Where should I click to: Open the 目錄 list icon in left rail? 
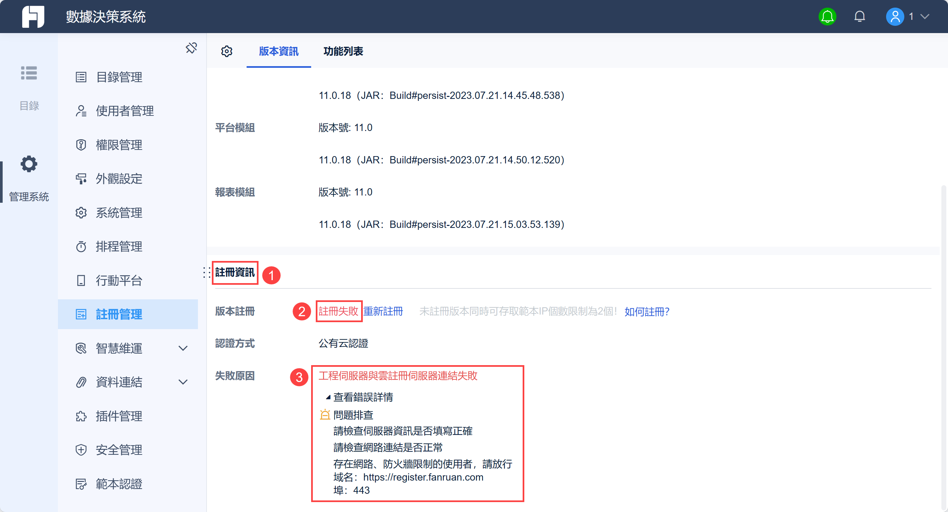point(29,73)
